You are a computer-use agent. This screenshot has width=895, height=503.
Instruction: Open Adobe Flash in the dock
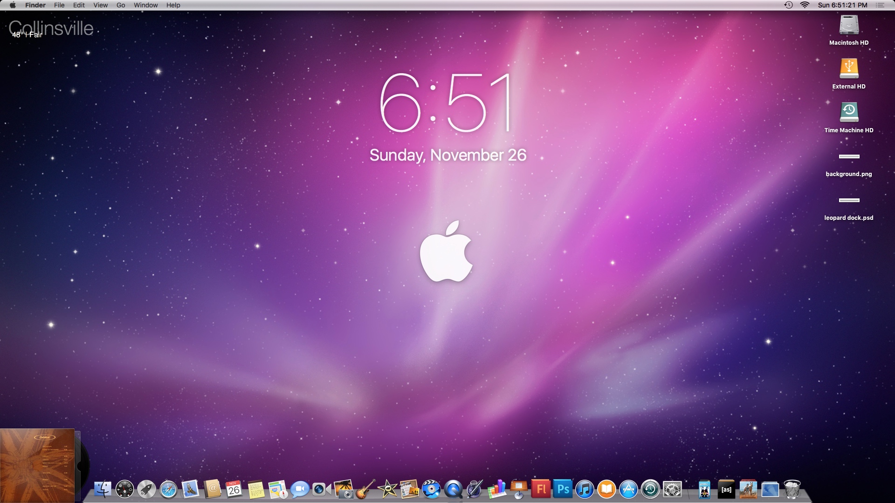click(x=541, y=489)
